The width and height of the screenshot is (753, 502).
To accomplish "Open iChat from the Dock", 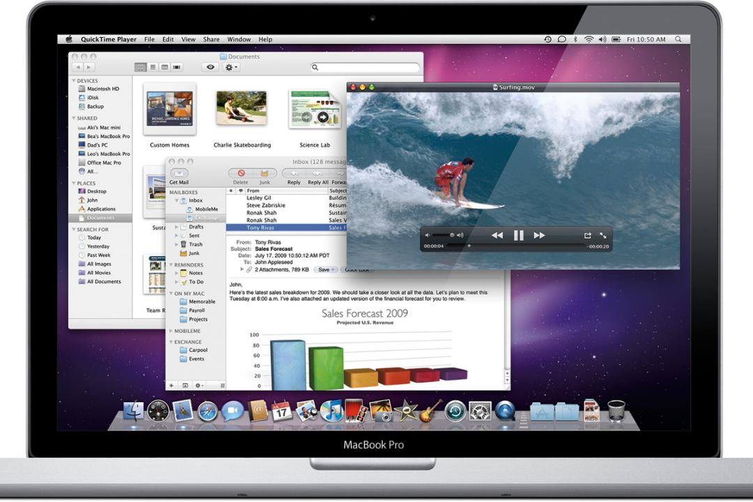I will tap(232, 411).
